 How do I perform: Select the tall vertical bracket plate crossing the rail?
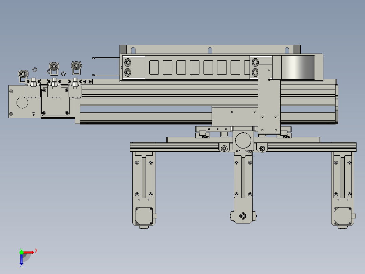269,99
